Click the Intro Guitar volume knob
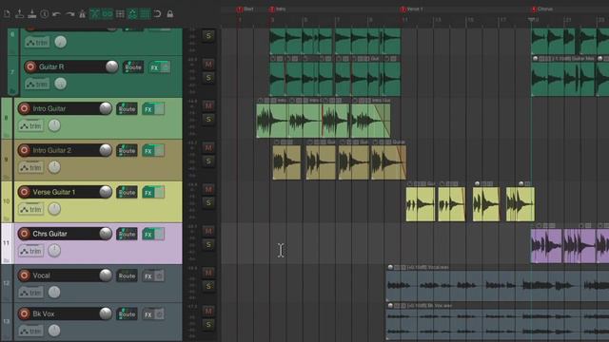This screenshot has width=609, height=342. [106, 108]
